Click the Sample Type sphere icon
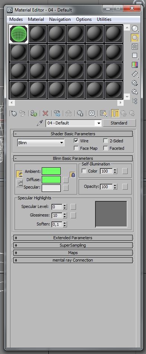 pos(135,28)
